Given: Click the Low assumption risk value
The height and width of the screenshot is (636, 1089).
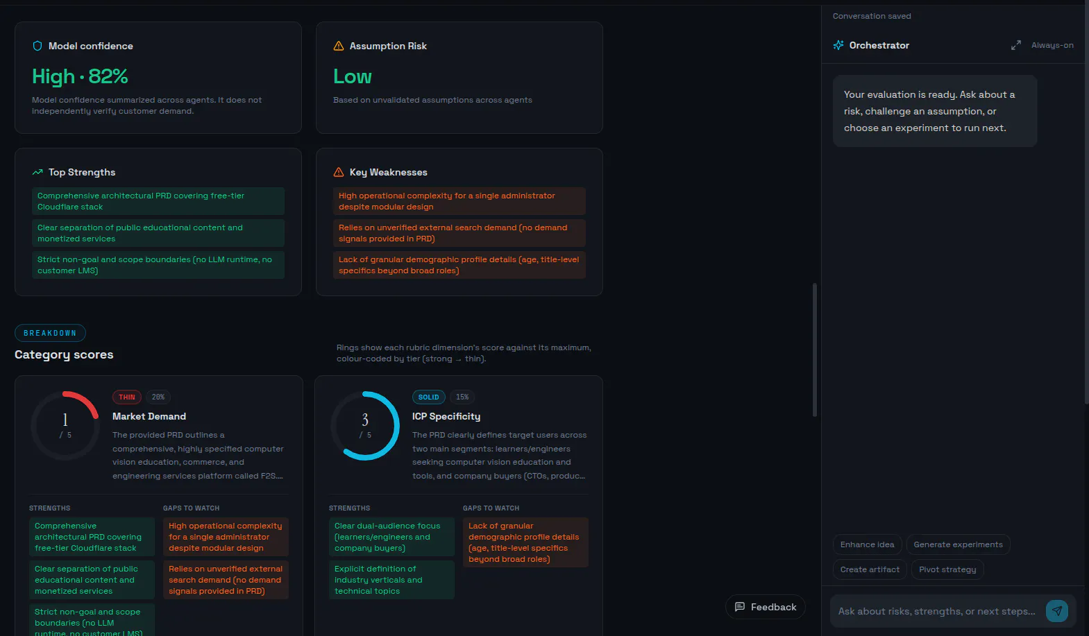Looking at the screenshot, I should pyautogui.click(x=353, y=76).
